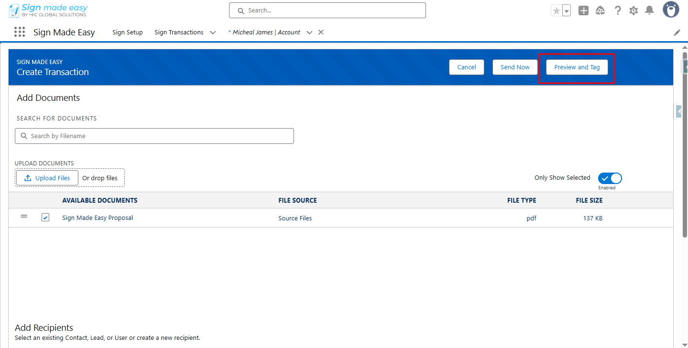Click the FILE TYPE column header

[522, 200]
